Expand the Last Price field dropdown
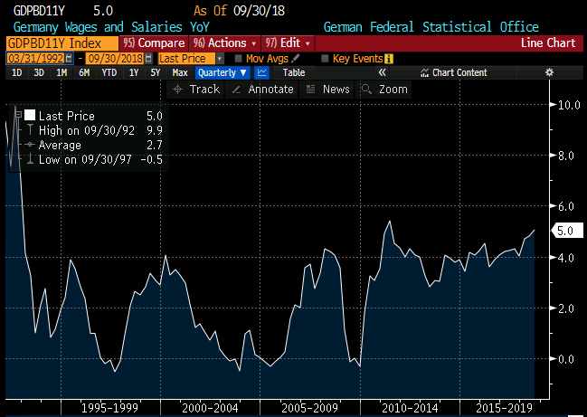587x417 pixels. click(220, 58)
